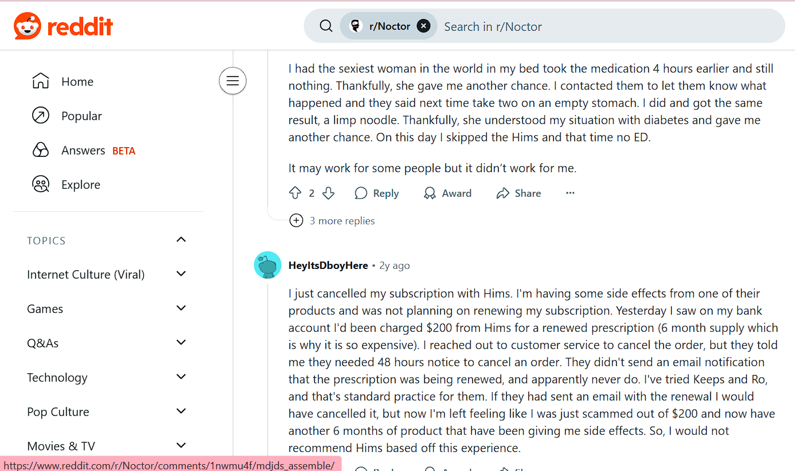The height and width of the screenshot is (471, 795).
Task: Expand the Technology topic
Action: (181, 377)
